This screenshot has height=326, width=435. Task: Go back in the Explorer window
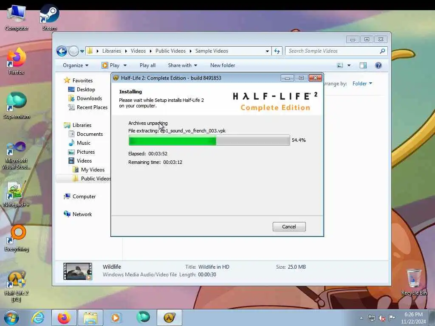pyautogui.click(x=62, y=51)
